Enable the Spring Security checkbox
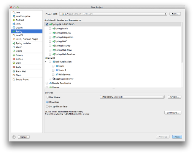The image size is (194, 154). 50,46
